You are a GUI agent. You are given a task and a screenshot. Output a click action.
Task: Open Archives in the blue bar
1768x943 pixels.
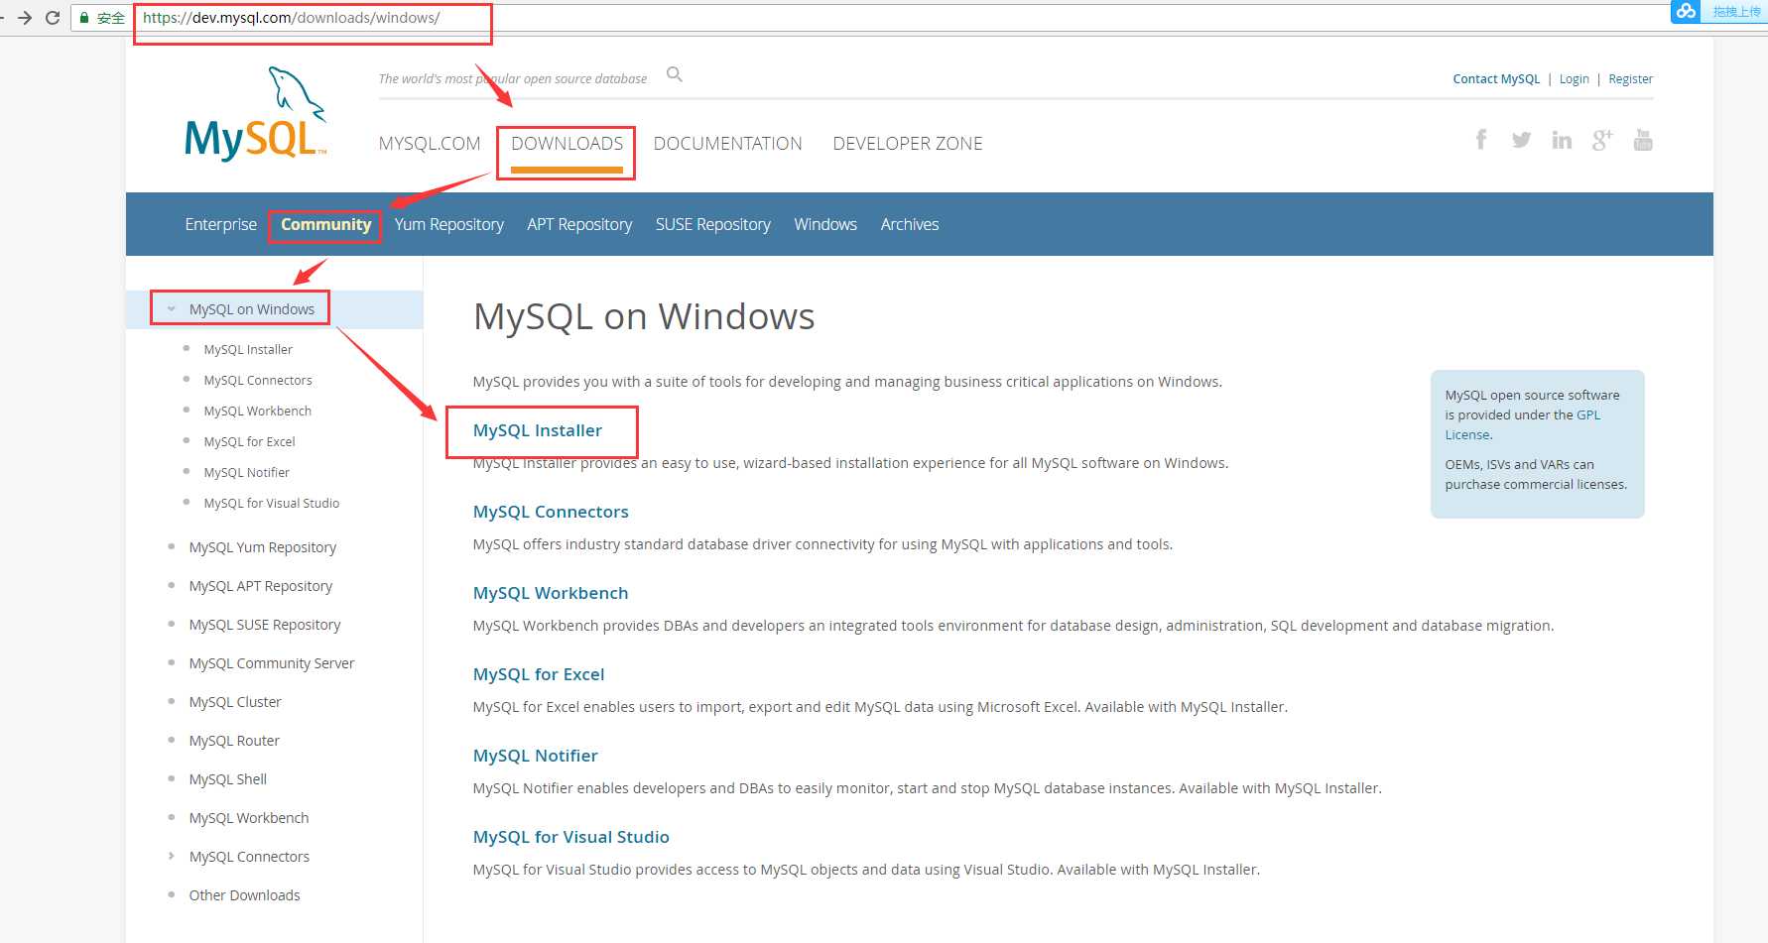910,225
